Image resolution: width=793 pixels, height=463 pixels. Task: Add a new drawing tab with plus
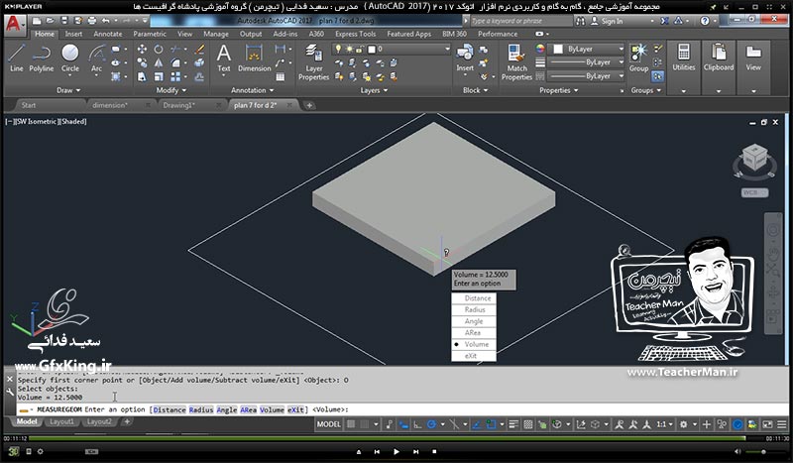[x=309, y=105]
